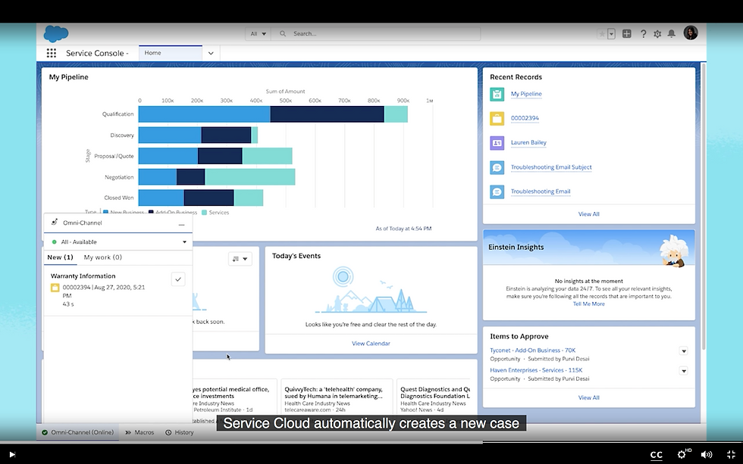Focus the global Search field
Screen dimensions: 743x464
coord(376,33)
